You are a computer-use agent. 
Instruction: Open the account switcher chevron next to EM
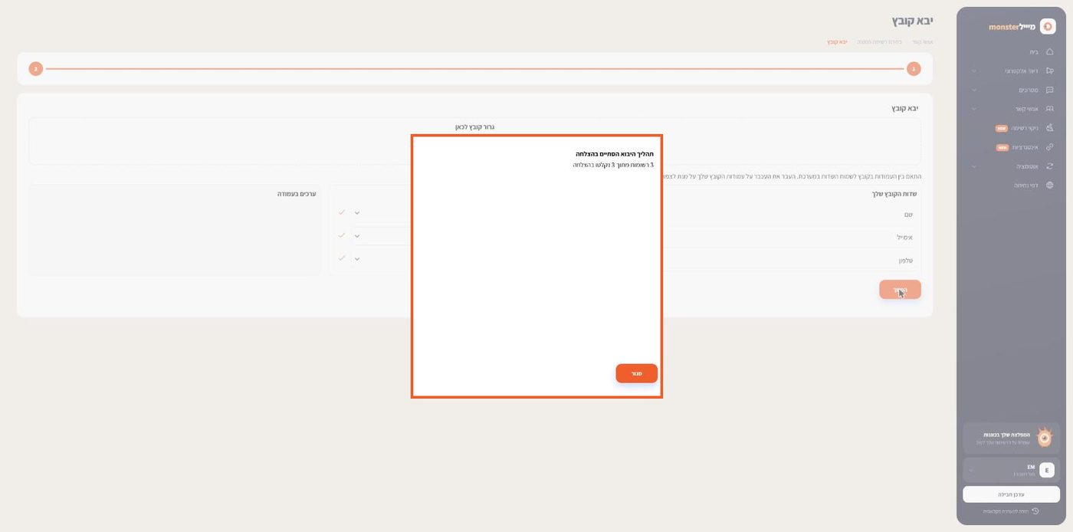point(971,470)
